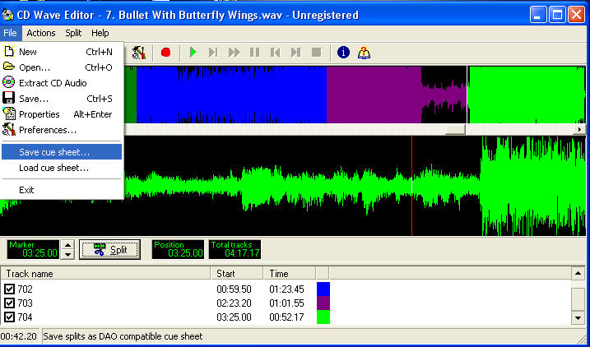Select Properties menu entry
The width and height of the screenshot is (590, 347).
pyautogui.click(x=62, y=114)
